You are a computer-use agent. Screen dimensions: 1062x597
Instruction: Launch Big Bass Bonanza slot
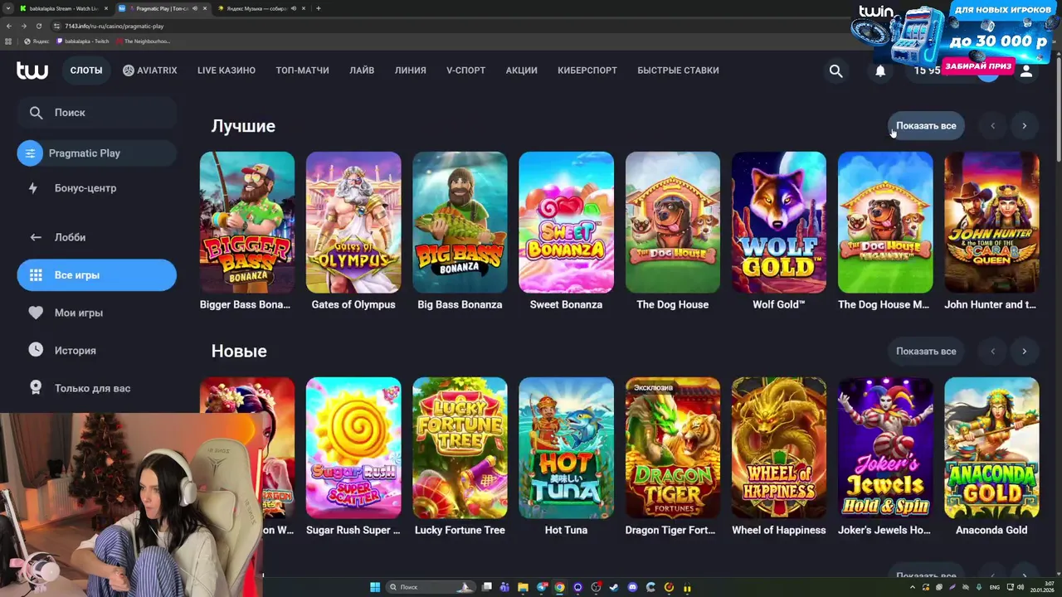tap(460, 222)
